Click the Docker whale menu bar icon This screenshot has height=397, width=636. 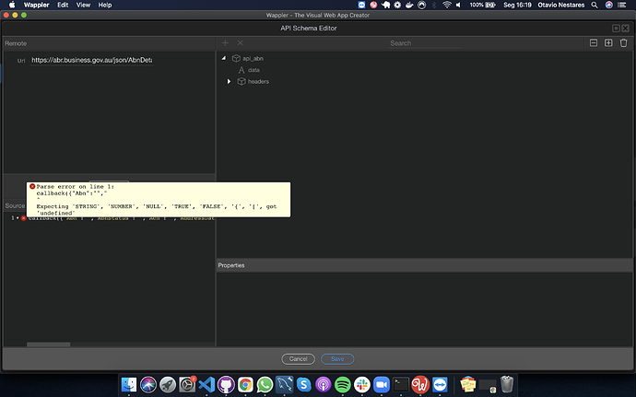[409, 5]
